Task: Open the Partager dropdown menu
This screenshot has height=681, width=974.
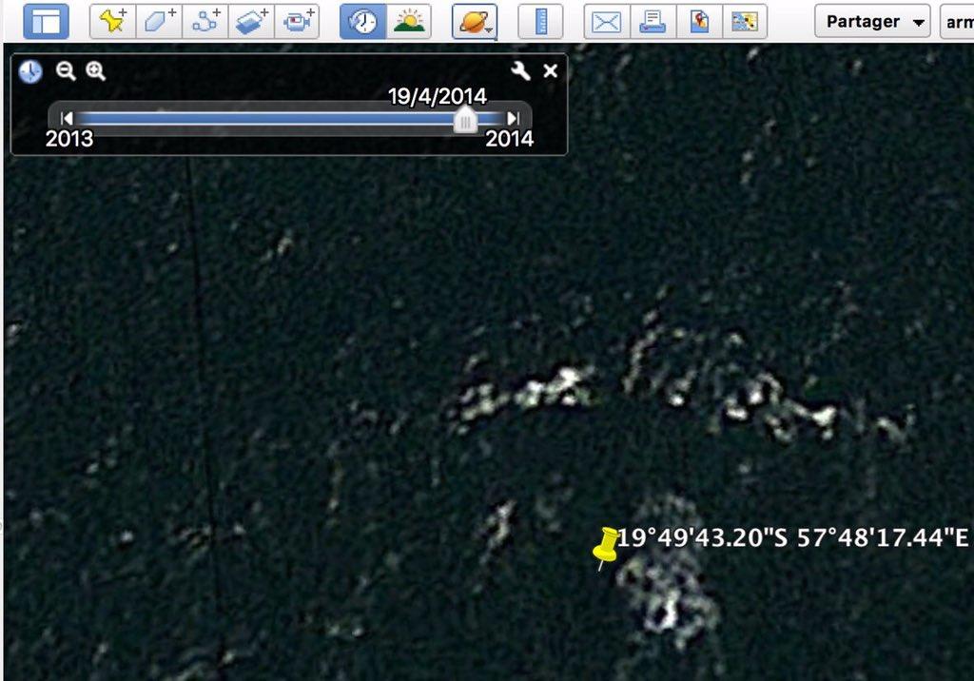Action: click(x=873, y=22)
